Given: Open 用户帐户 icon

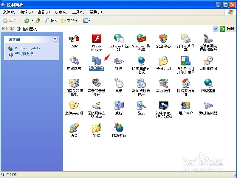Looking at the screenshot, I should [186, 106].
